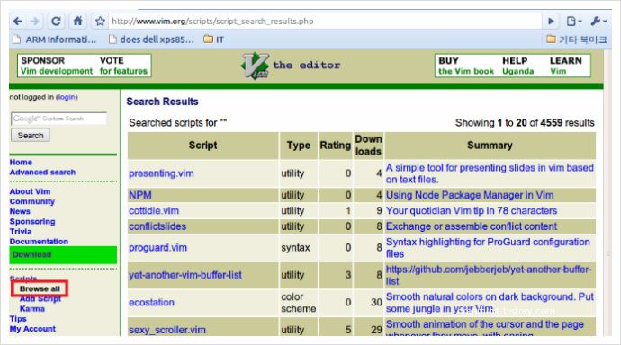The image size is (621, 345).
Task: Go to Home in sidebar
Action: (21, 162)
